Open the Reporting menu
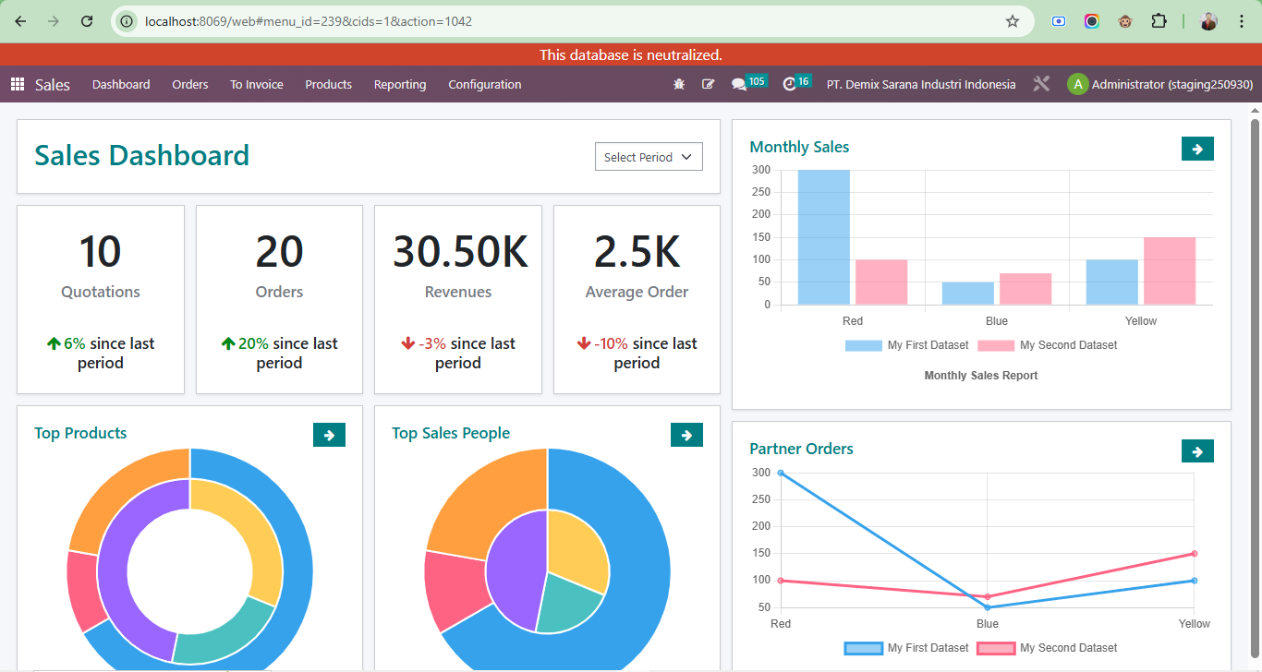This screenshot has height=672, width=1262. (400, 84)
